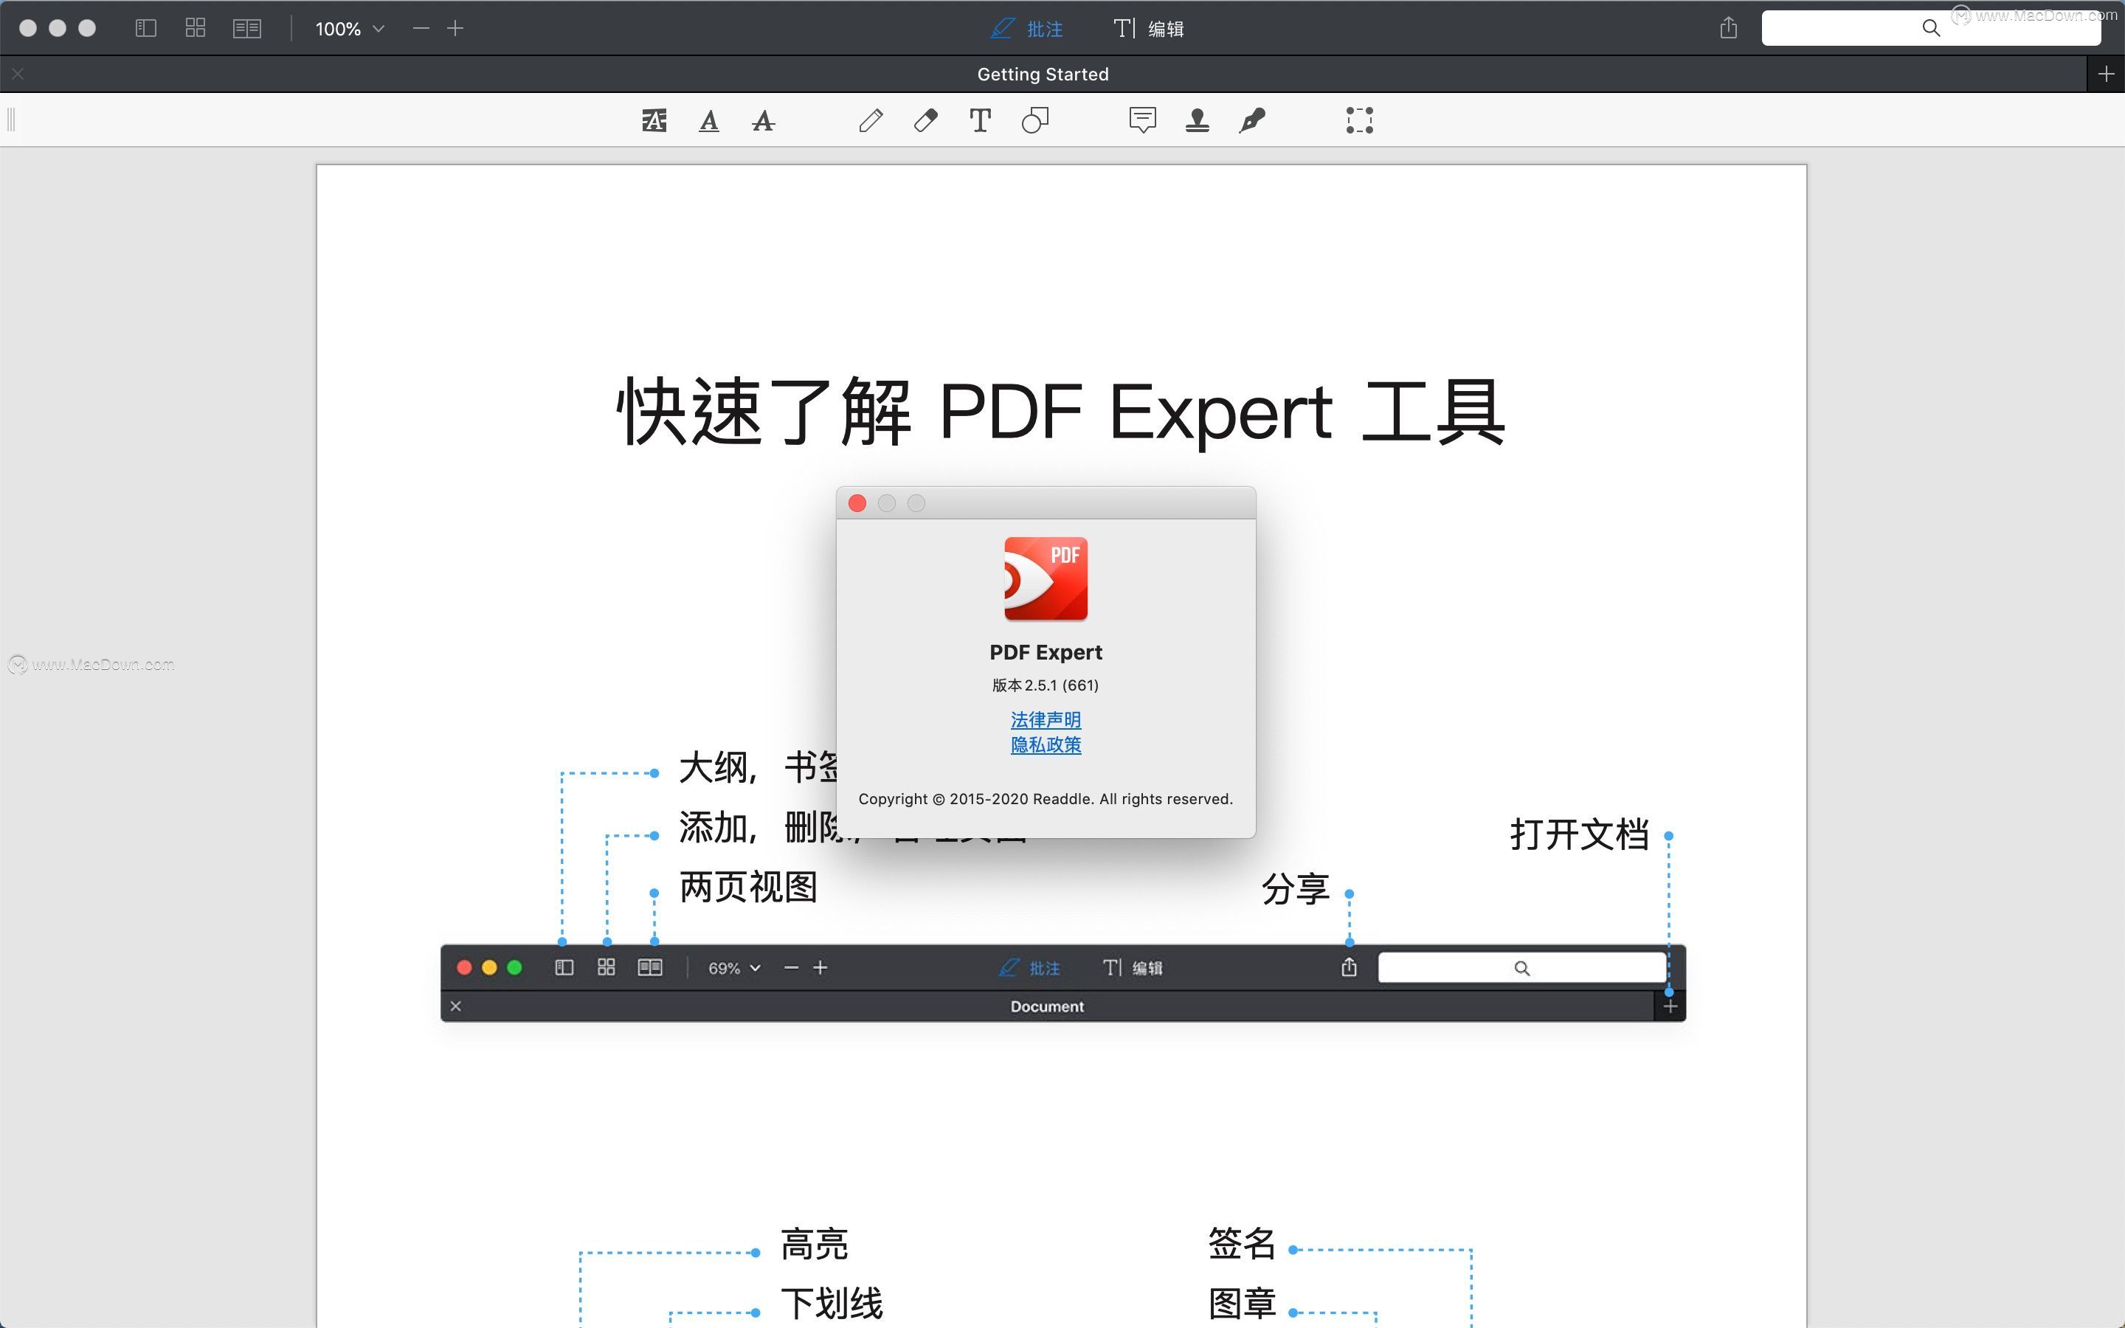This screenshot has height=1328, width=2125.
Task: Open the 隐私政策 privacy policy link
Action: click(x=1045, y=745)
